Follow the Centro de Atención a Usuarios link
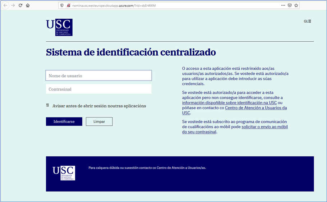Screen dimensions: 327x202 click(x=255, y=108)
